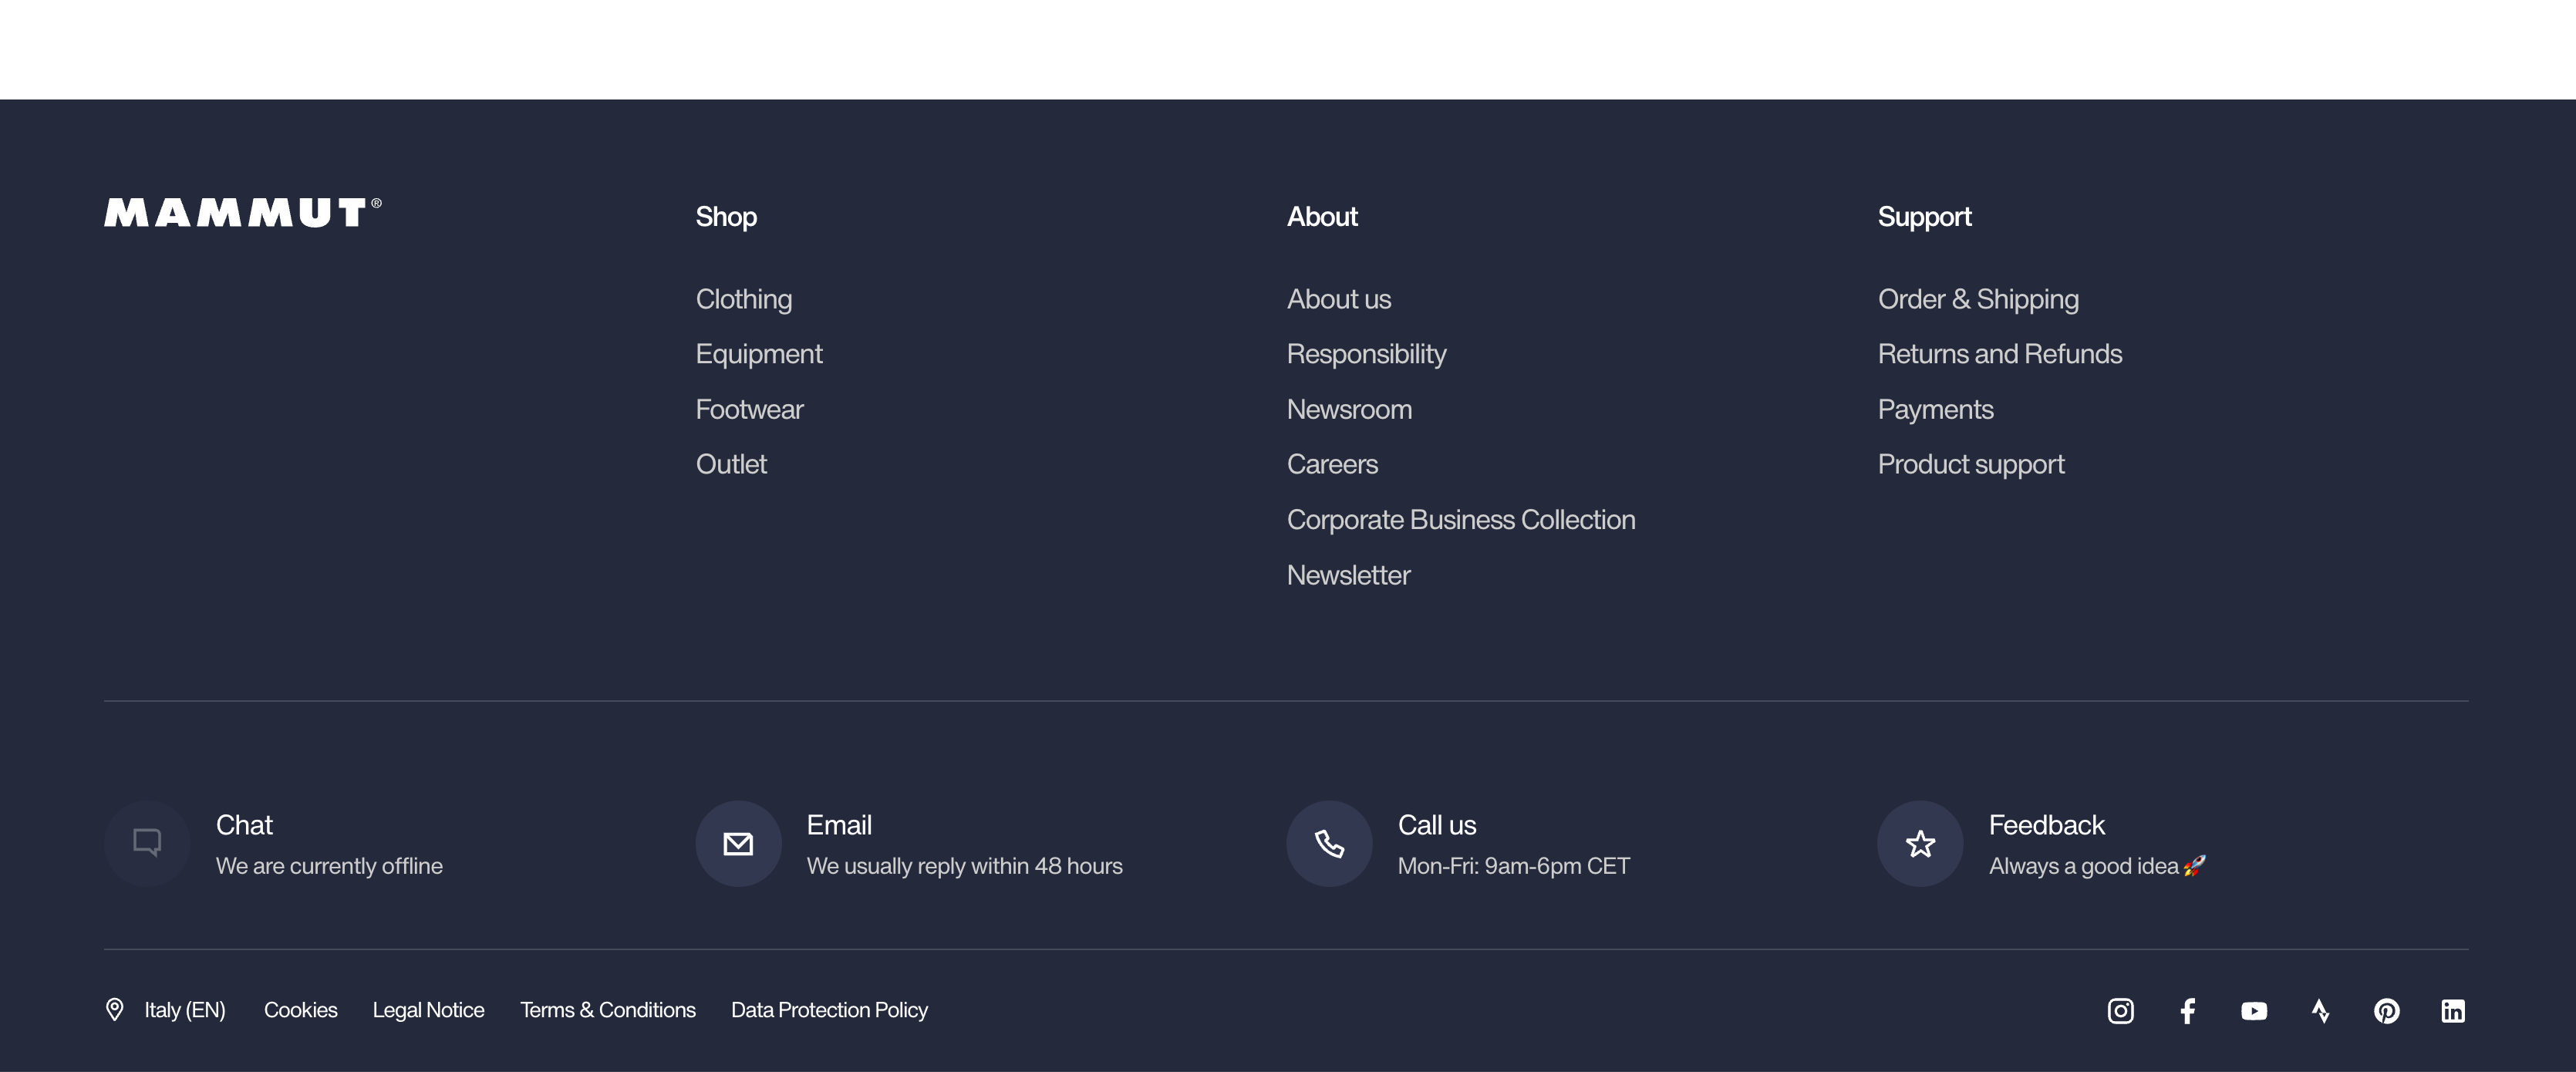2576x1072 pixels.
Task: Open the Pinterest profile icon
Action: pyautogui.click(x=2386, y=1011)
